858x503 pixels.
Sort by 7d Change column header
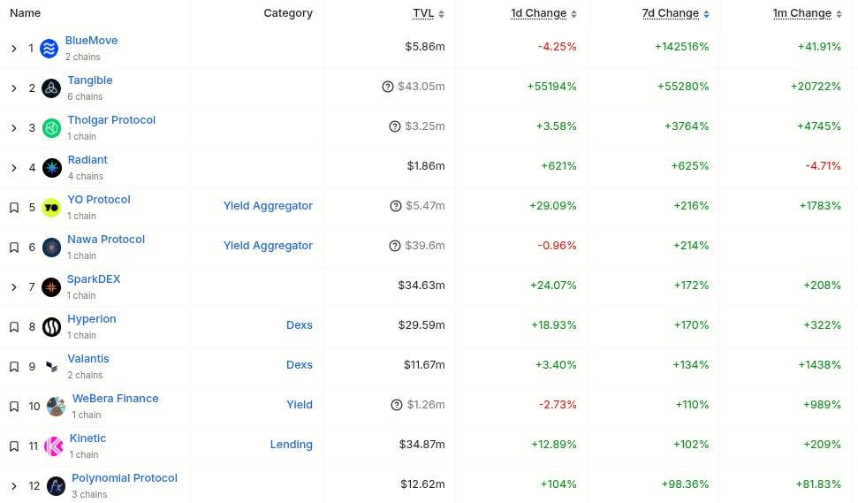pos(670,13)
